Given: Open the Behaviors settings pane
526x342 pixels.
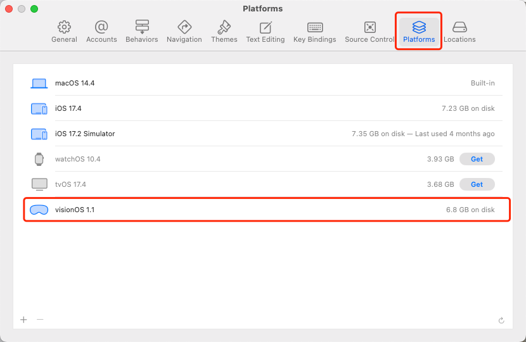Looking at the screenshot, I should coord(142,32).
